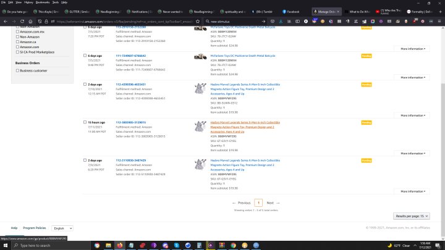The height and width of the screenshot is (250, 445).
Task: Click the site padlock security icon
Action: pos(46,21)
